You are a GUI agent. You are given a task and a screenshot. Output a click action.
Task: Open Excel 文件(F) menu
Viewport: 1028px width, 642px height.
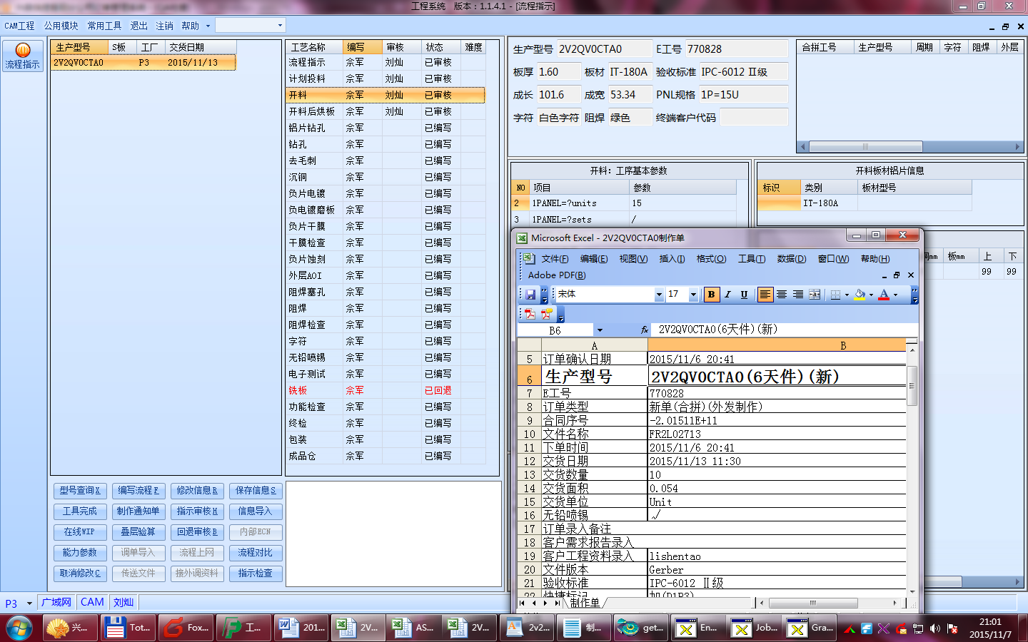[x=555, y=259]
